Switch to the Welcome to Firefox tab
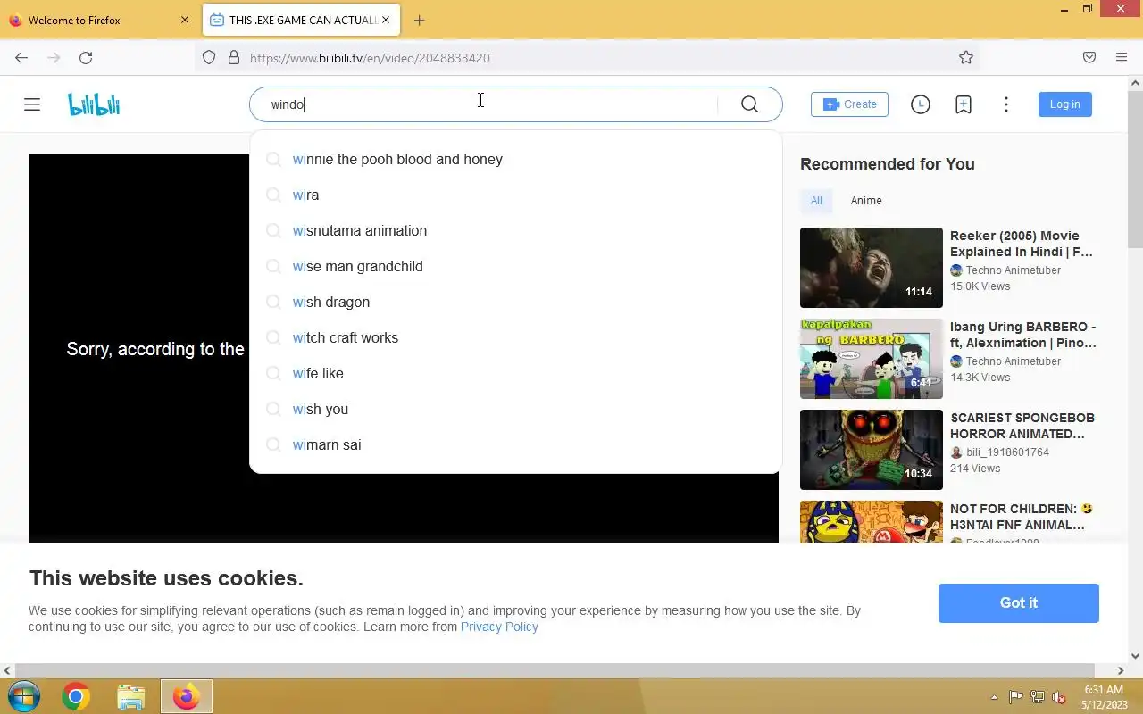Viewport: 1143px width, 714px height. [98, 20]
